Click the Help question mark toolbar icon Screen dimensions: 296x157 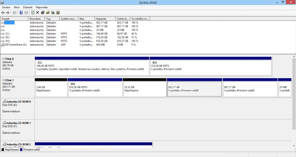coord(21,13)
